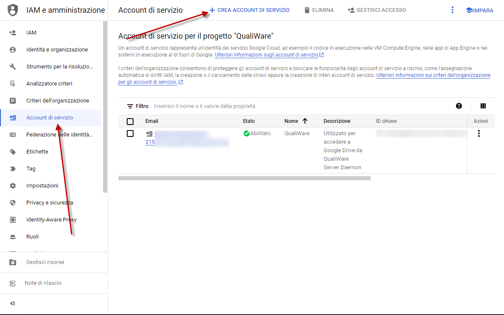The width and height of the screenshot is (504, 315).
Task: Open Ulteriori informazioni sugli account di servizio link
Action: click(x=267, y=55)
